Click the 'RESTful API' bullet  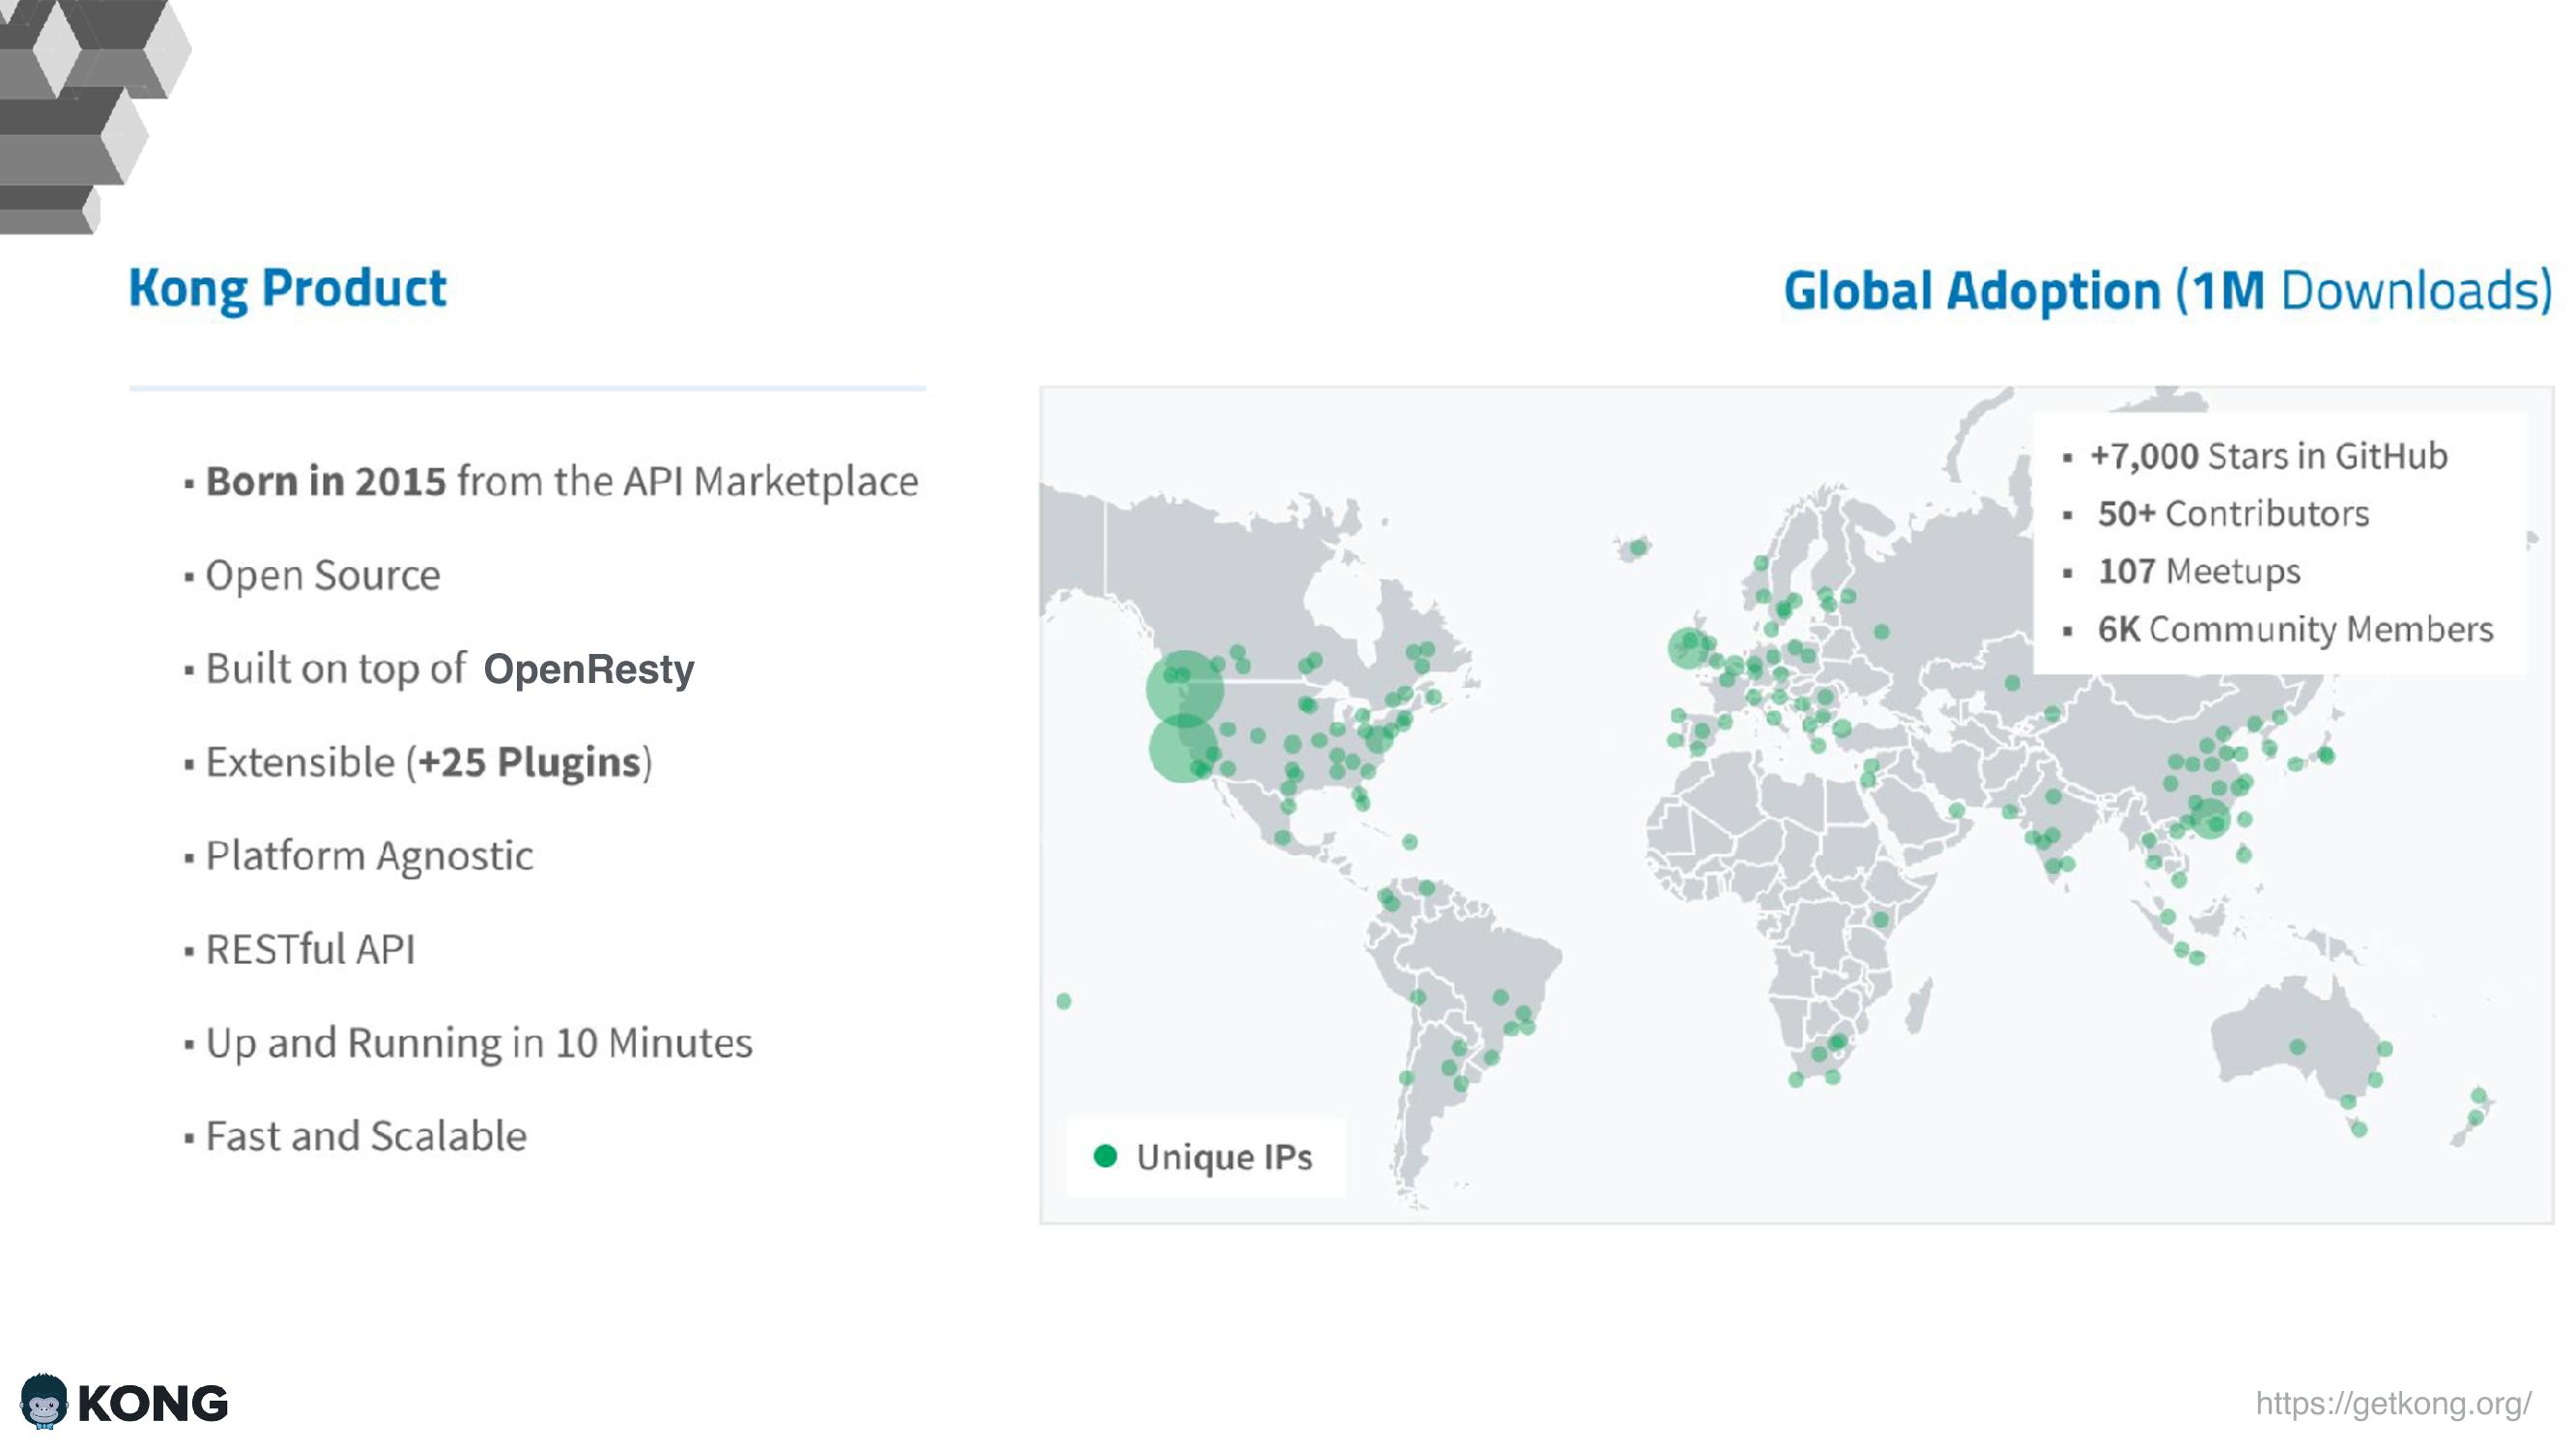pyautogui.click(x=310, y=949)
